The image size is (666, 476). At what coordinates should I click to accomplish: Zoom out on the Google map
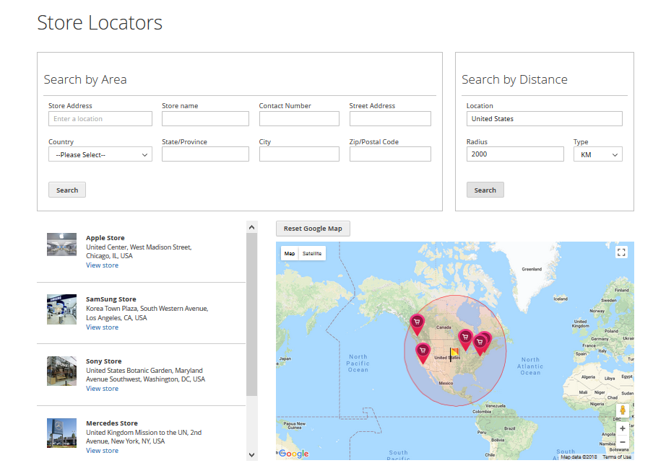[623, 441]
